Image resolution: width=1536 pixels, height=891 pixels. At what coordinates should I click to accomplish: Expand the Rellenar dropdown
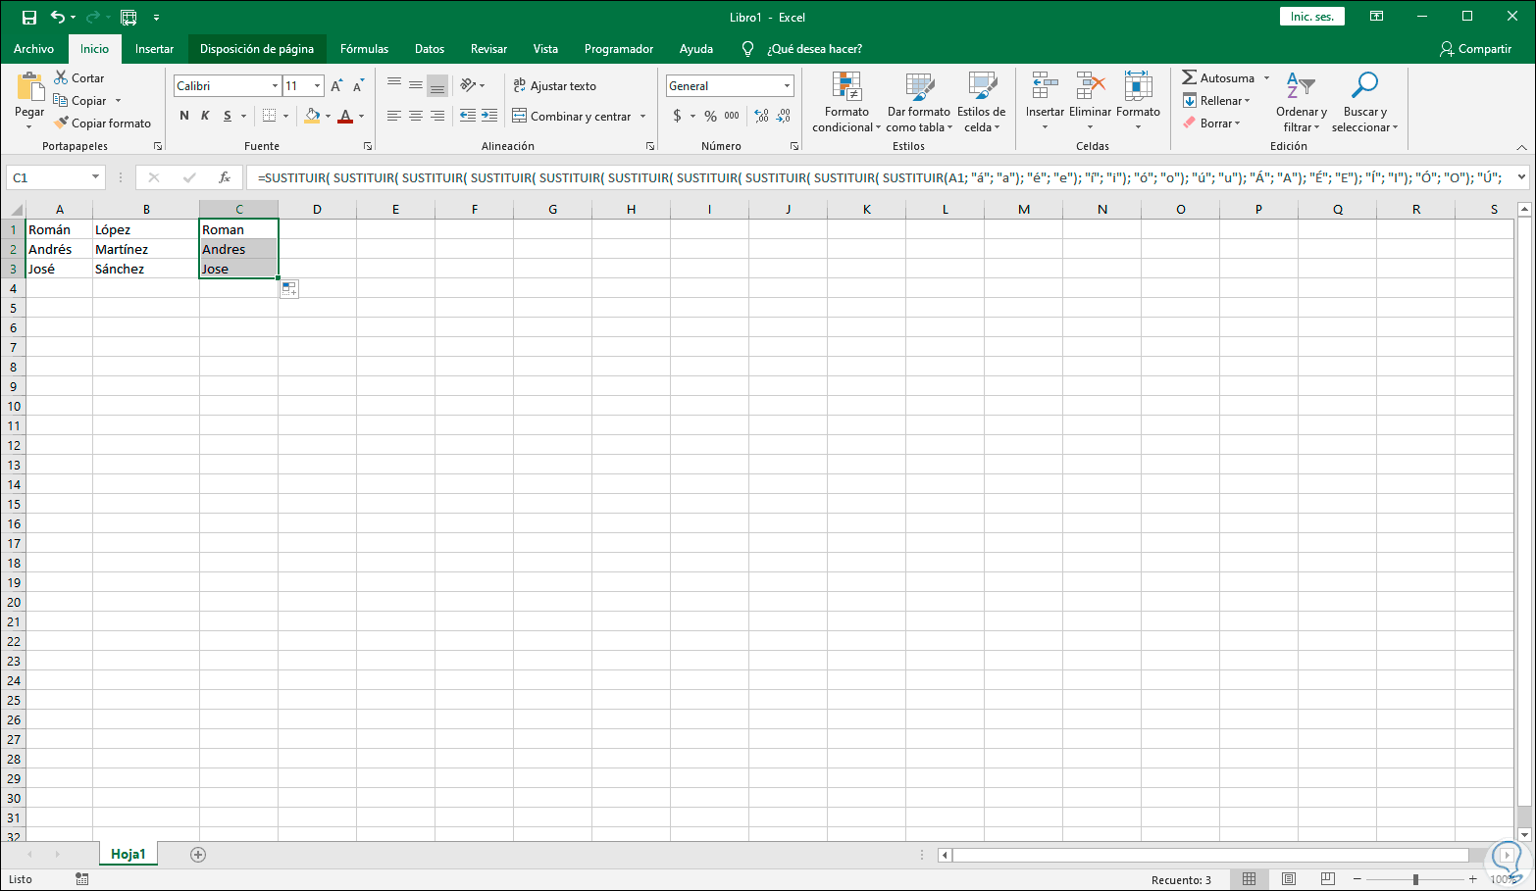[1242, 100]
